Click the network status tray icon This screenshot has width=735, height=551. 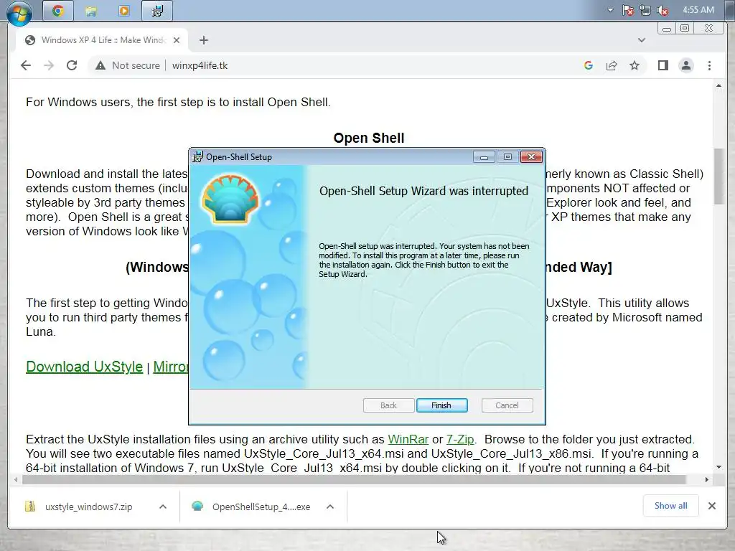645,10
